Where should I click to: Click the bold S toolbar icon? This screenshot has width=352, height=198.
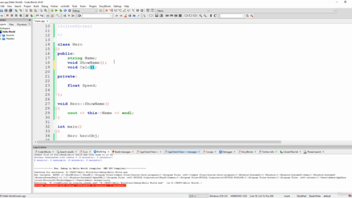coord(211,16)
